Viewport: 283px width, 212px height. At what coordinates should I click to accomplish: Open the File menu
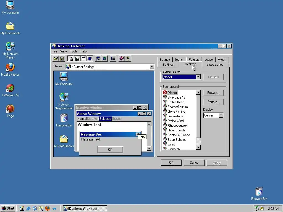click(x=55, y=51)
